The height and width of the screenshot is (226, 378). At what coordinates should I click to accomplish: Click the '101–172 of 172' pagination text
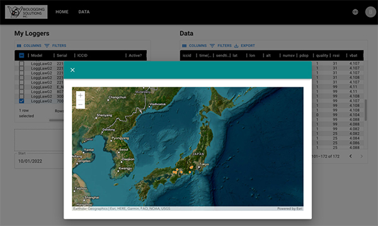(326, 156)
